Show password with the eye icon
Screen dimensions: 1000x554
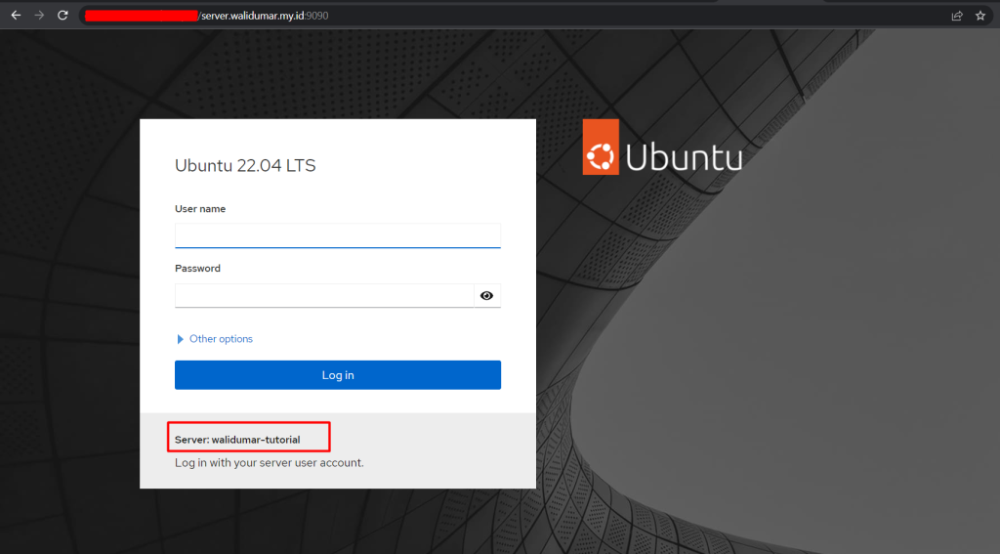486,295
